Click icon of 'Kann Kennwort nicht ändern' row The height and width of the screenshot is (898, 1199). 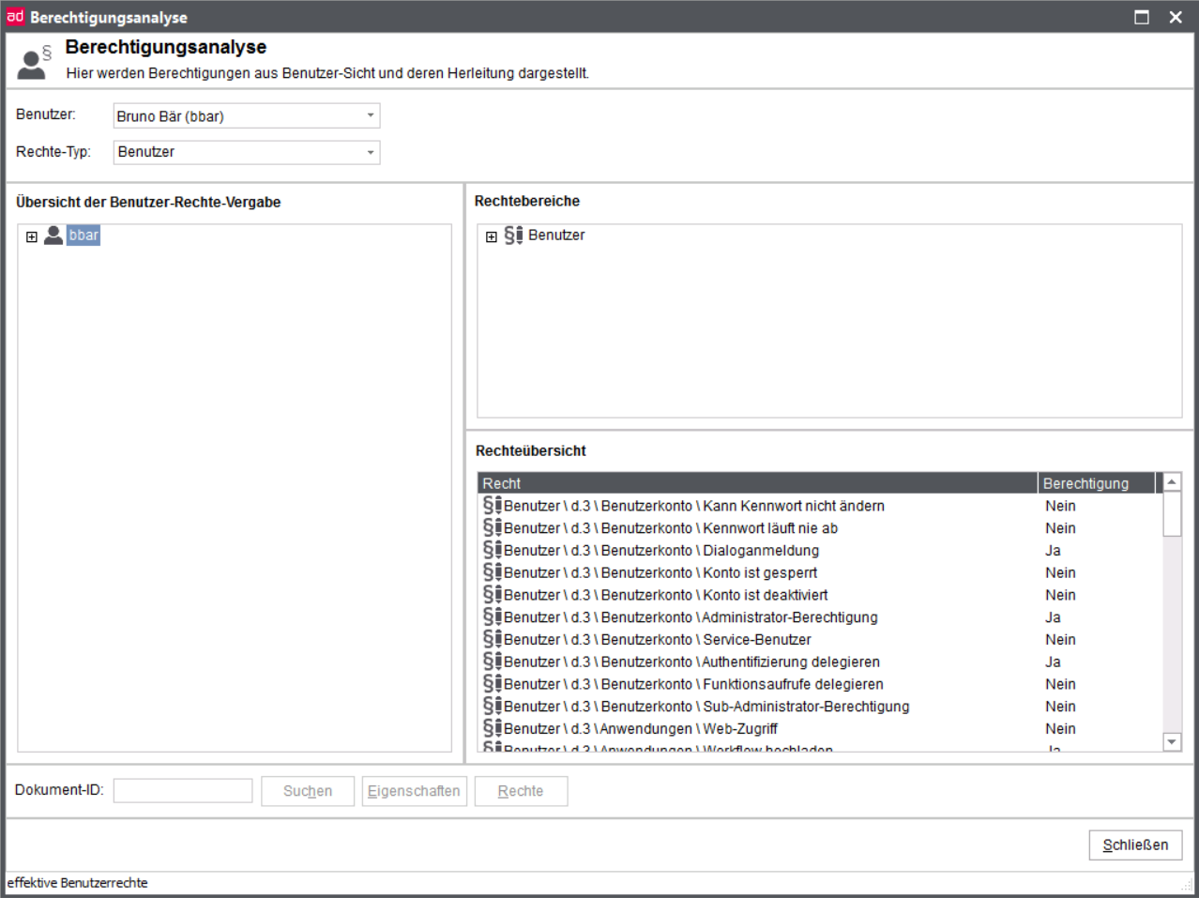493,506
